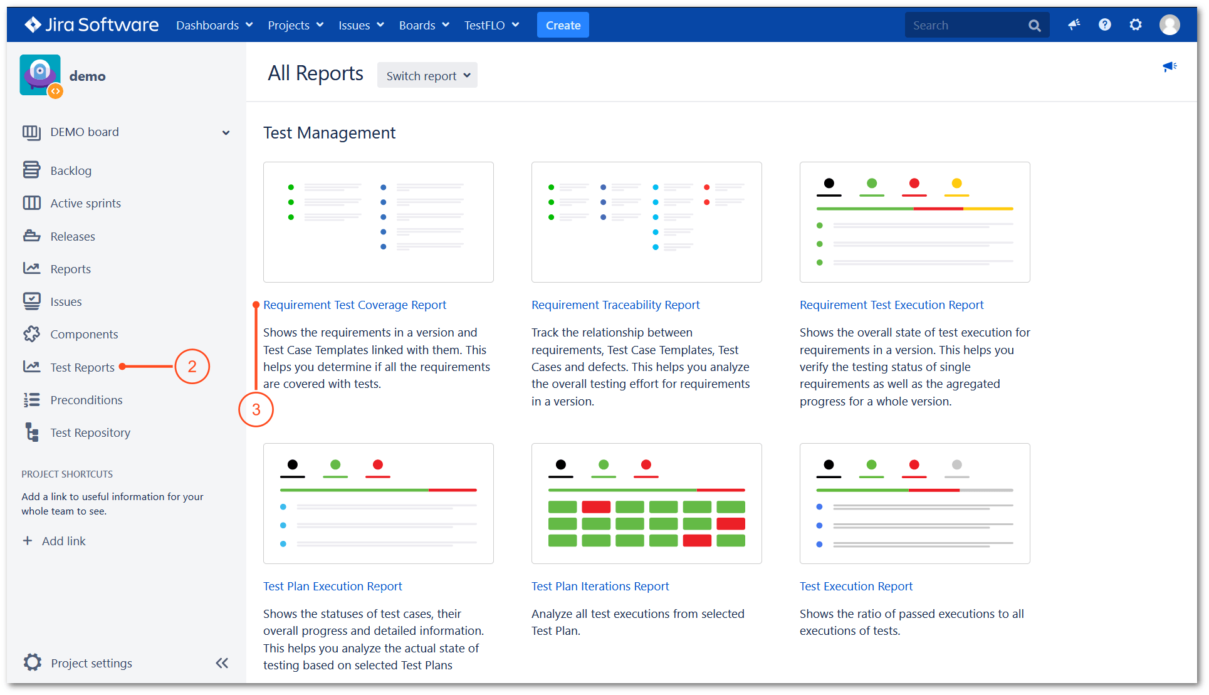Open Test Reports via its graph icon

pyautogui.click(x=32, y=367)
